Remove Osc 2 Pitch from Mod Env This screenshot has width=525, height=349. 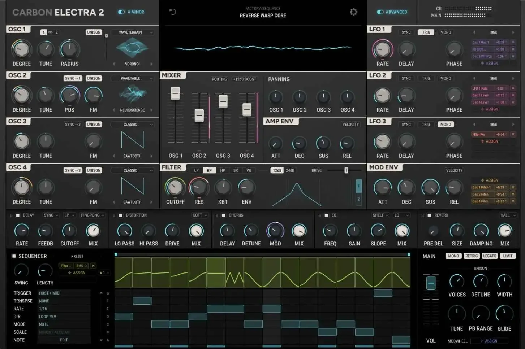pos(513,194)
